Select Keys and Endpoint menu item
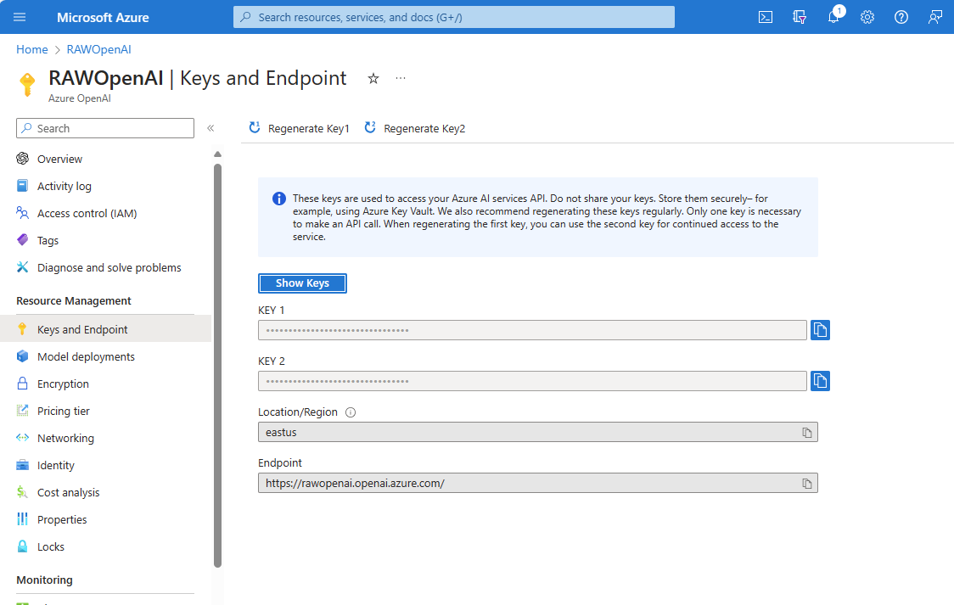The image size is (954, 605). (105, 329)
